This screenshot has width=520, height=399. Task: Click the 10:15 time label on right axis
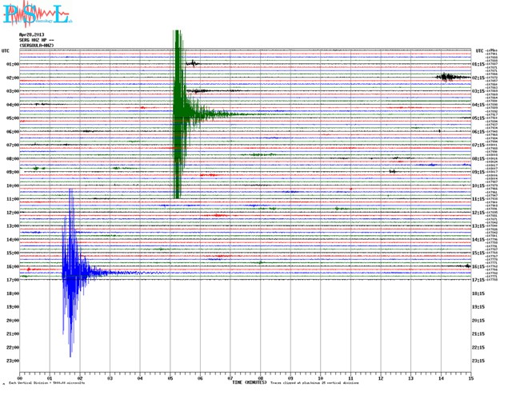[478, 186]
